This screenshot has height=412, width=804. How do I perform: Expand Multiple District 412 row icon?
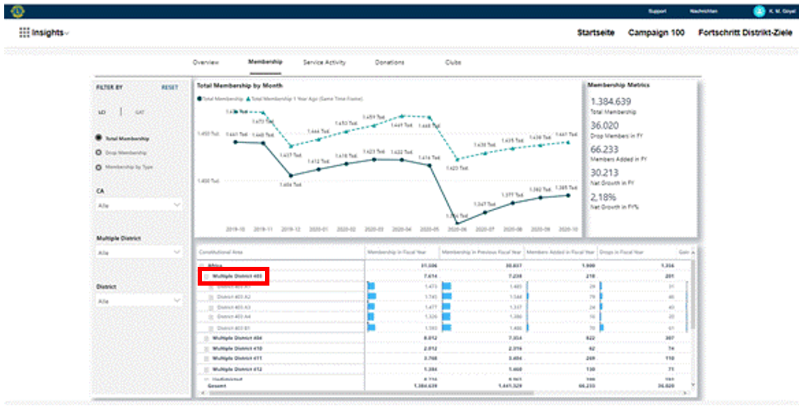(206, 369)
